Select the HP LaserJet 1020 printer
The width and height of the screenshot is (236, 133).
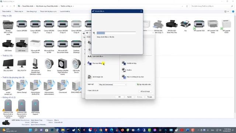199,25
